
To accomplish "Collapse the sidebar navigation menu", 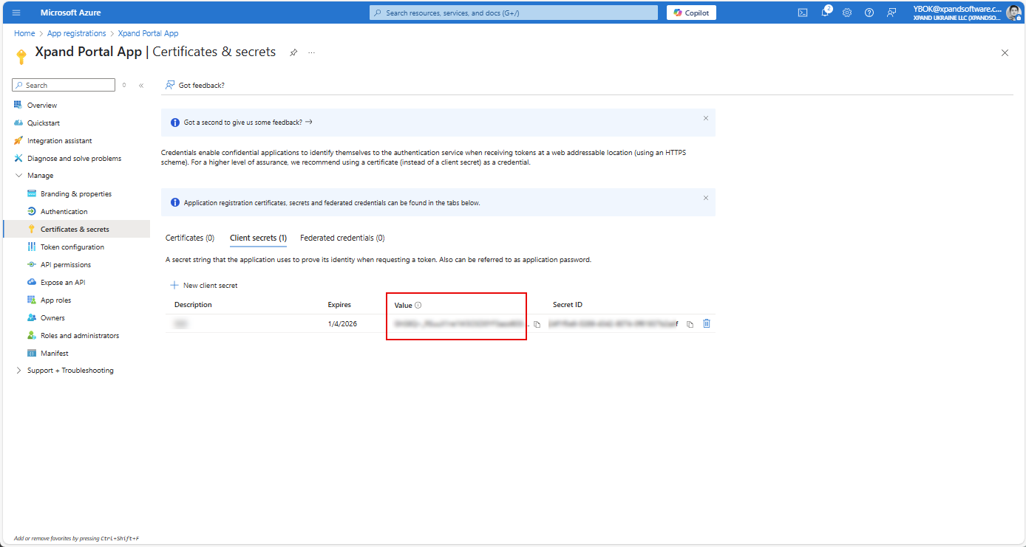I will tap(141, 86).
